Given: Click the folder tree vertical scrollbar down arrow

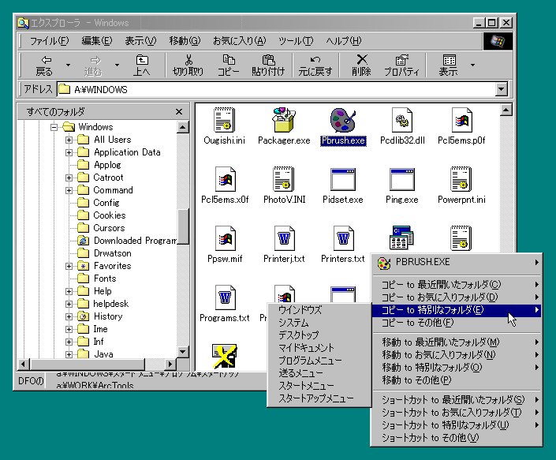Looking at the screenshot, I should click(x=183, y=352).
